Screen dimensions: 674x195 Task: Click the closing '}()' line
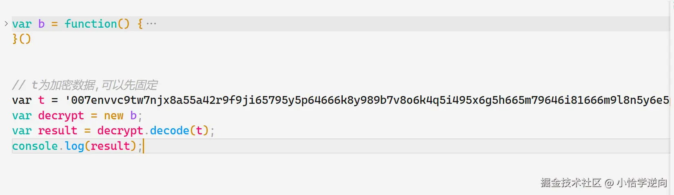22,39
